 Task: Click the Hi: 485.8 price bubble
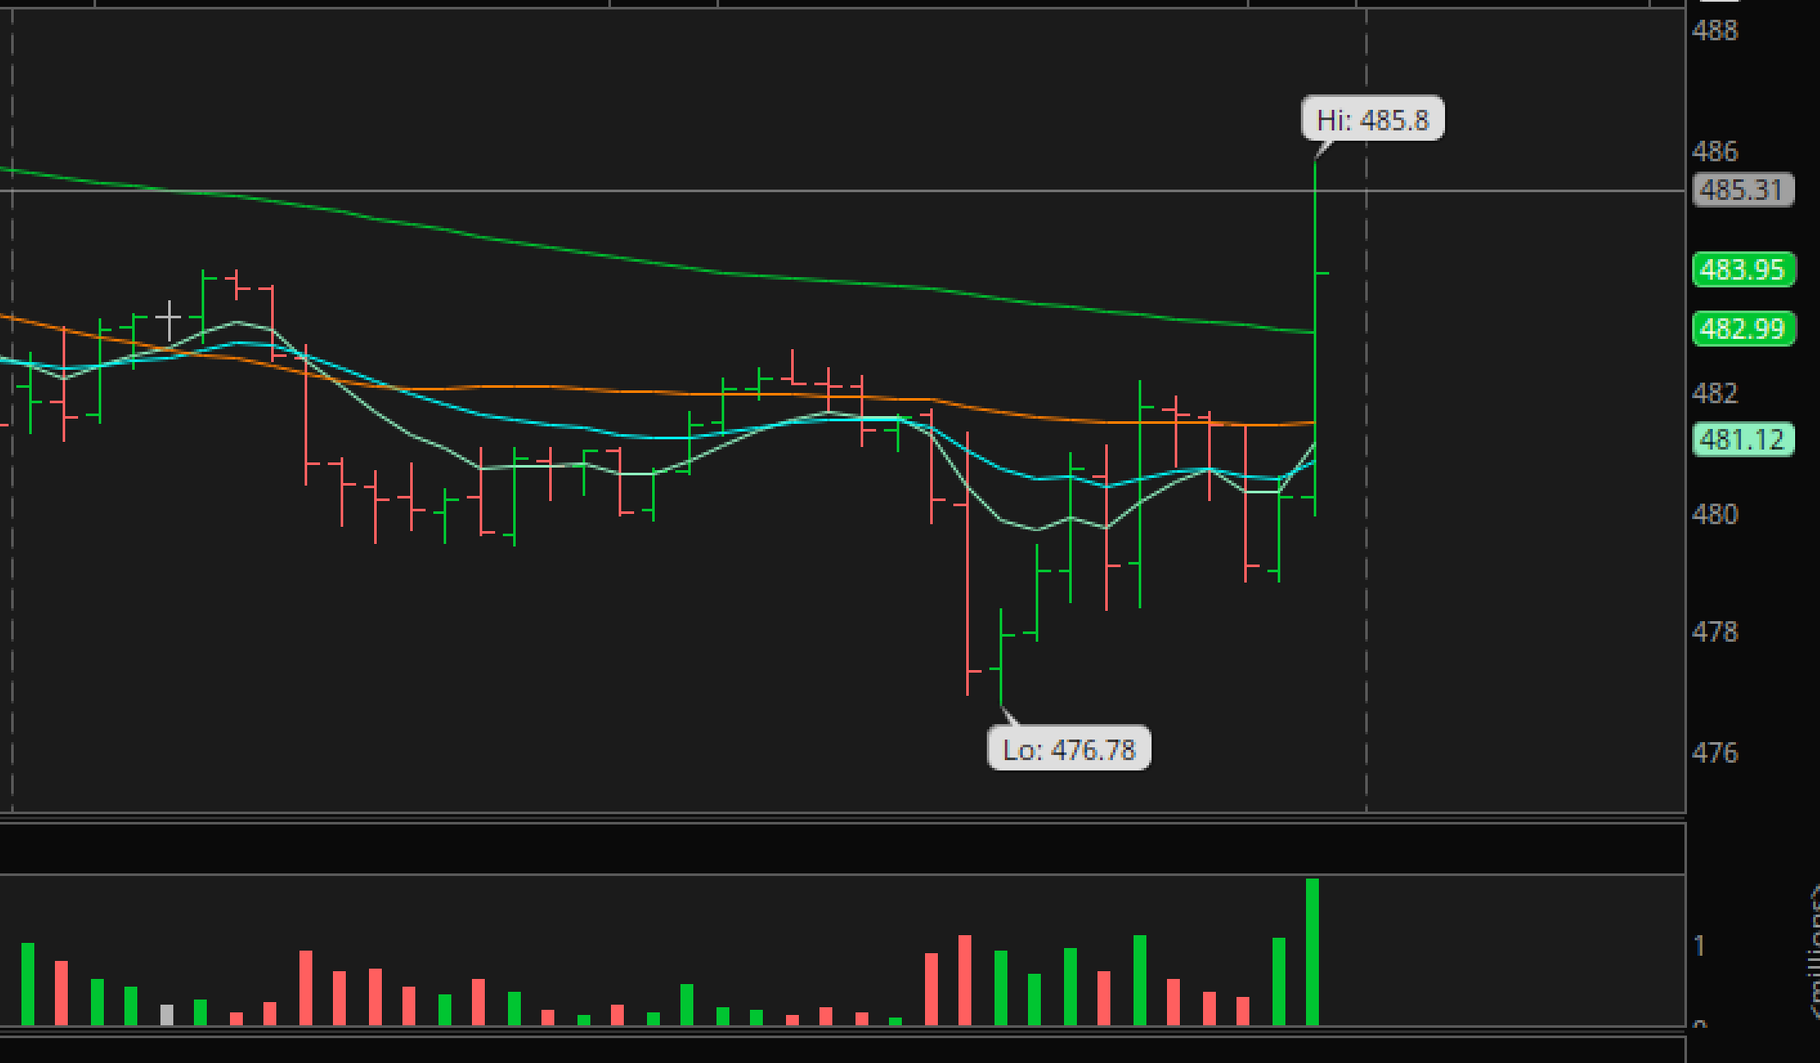1372,119
